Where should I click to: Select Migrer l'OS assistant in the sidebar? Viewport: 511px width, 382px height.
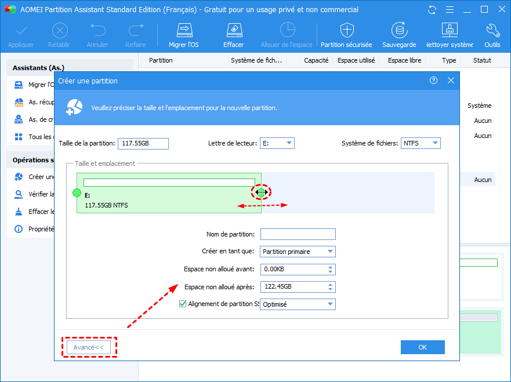[x=34, y=85]
